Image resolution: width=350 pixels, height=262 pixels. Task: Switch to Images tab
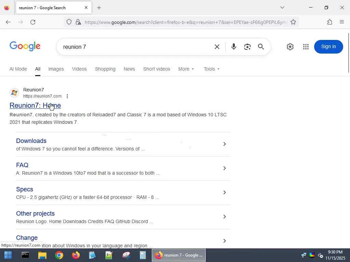tap(56, 69)
